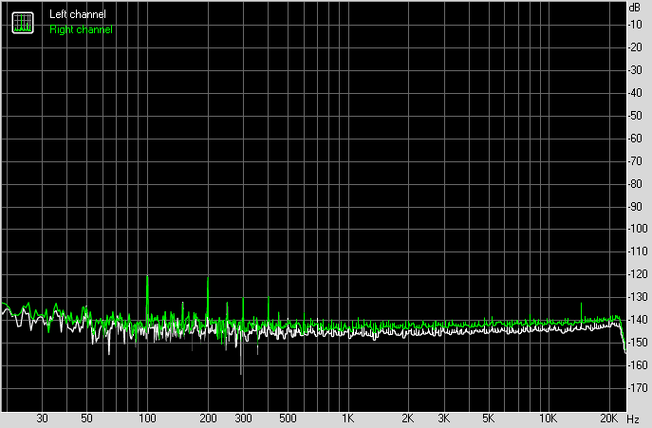
Task: Click the "100" frequency axis label
Action: (x=147, y=419)
